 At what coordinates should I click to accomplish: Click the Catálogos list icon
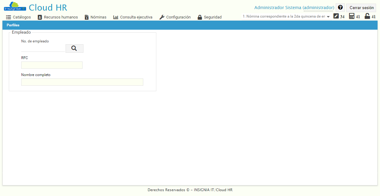click(x=8, y=17)
